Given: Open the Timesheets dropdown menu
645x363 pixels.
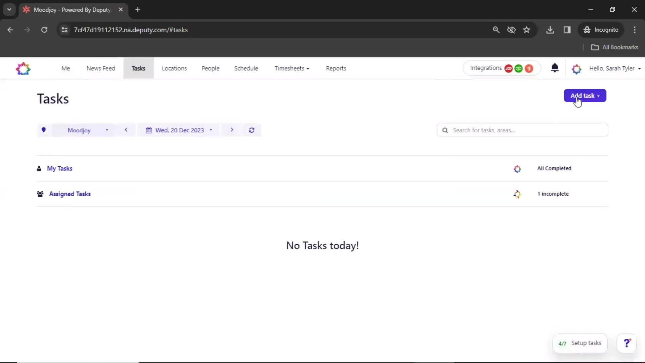Looking at the screenshot, I should pos(291,68).
